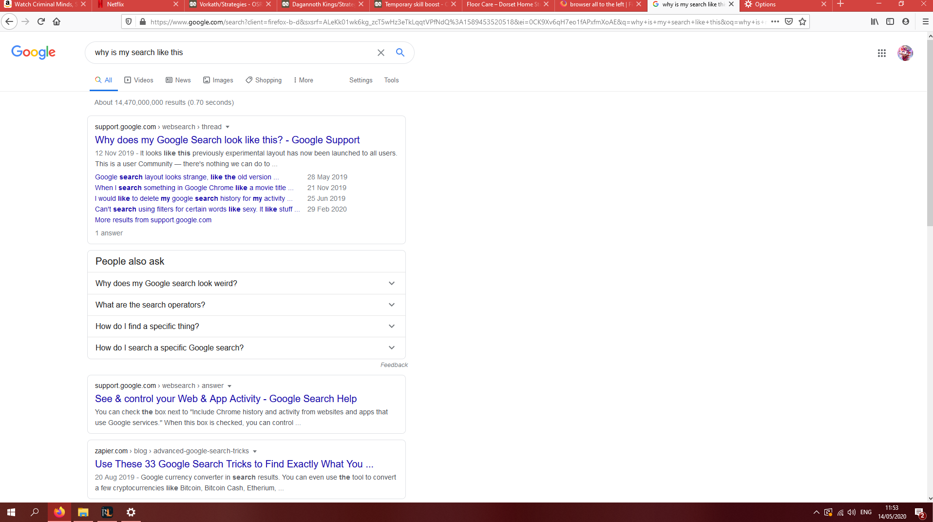Switch to the Images results tab
This screenshot has width=933, height=522.
(x=218, y=80)
